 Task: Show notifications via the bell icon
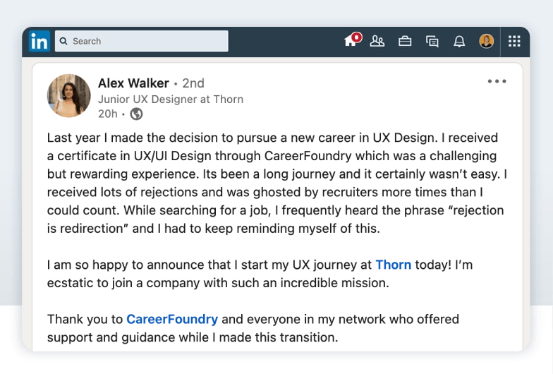(459, 42)
